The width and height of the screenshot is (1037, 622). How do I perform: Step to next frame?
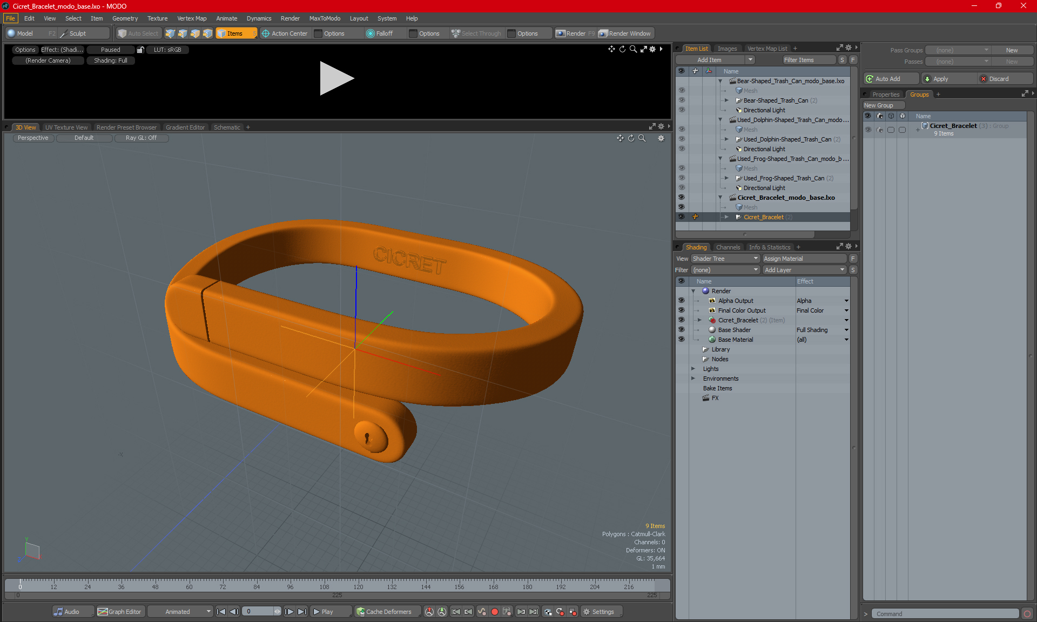[x=289, y=612]
